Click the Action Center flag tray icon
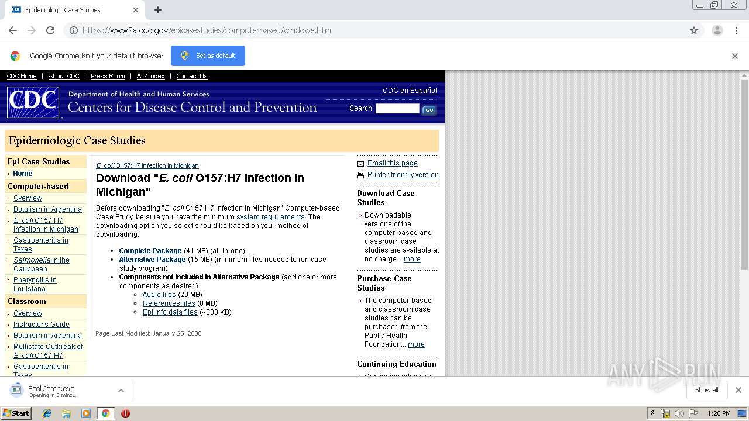The width and height of the screenshot is (749, 421). pos(693,413)
